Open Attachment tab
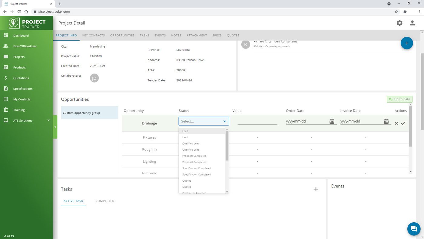 [197, 35]
